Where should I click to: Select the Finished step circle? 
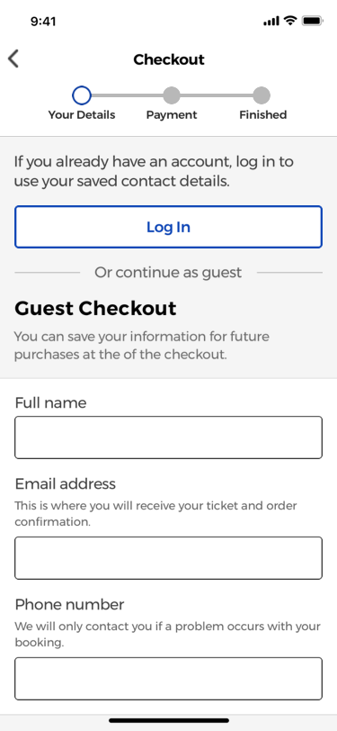pos(262,95)
